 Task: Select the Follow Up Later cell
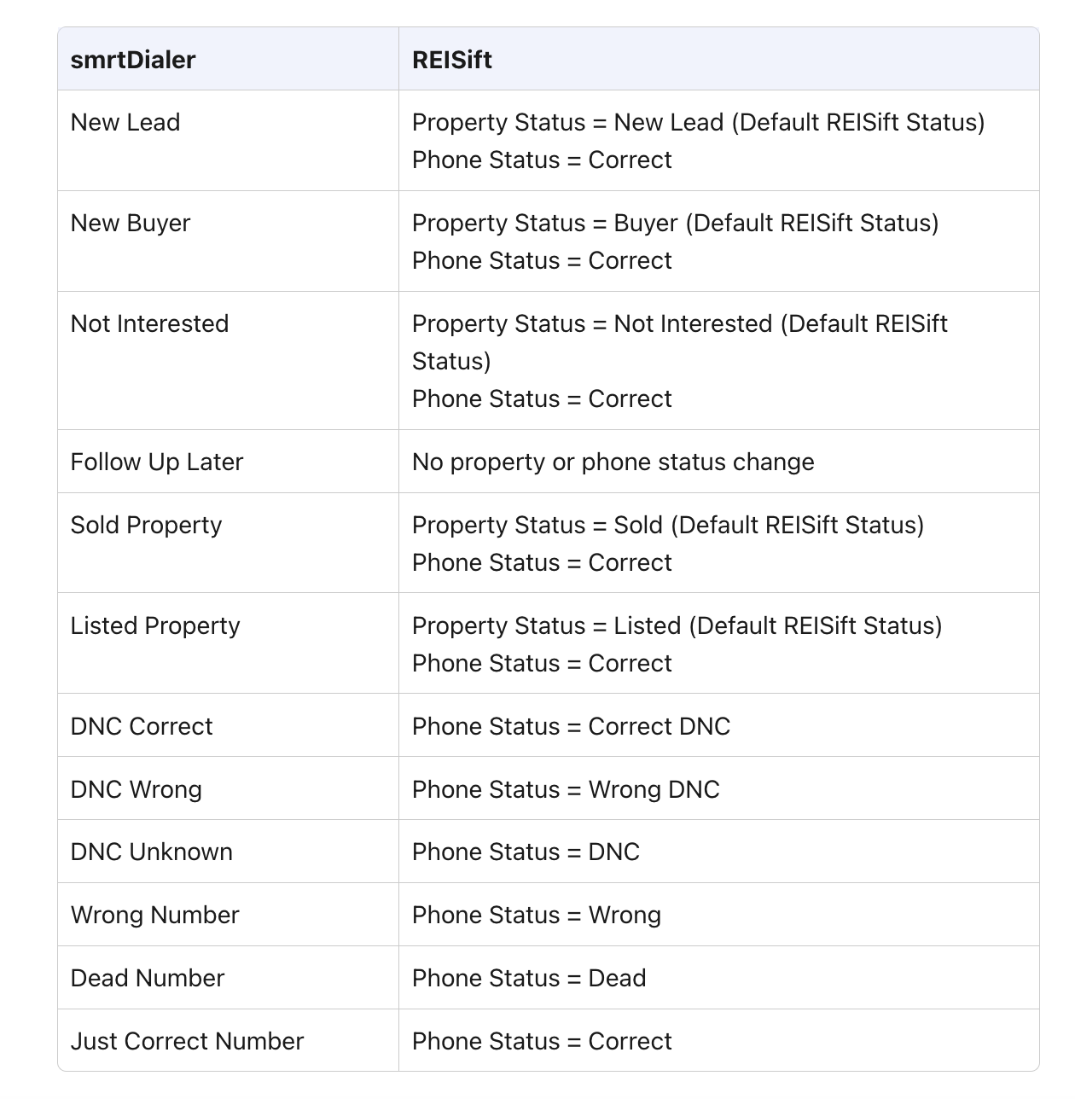157,462
